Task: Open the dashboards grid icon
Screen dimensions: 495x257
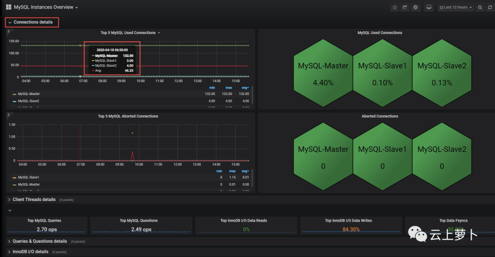Action: click(x=9, y=7)
